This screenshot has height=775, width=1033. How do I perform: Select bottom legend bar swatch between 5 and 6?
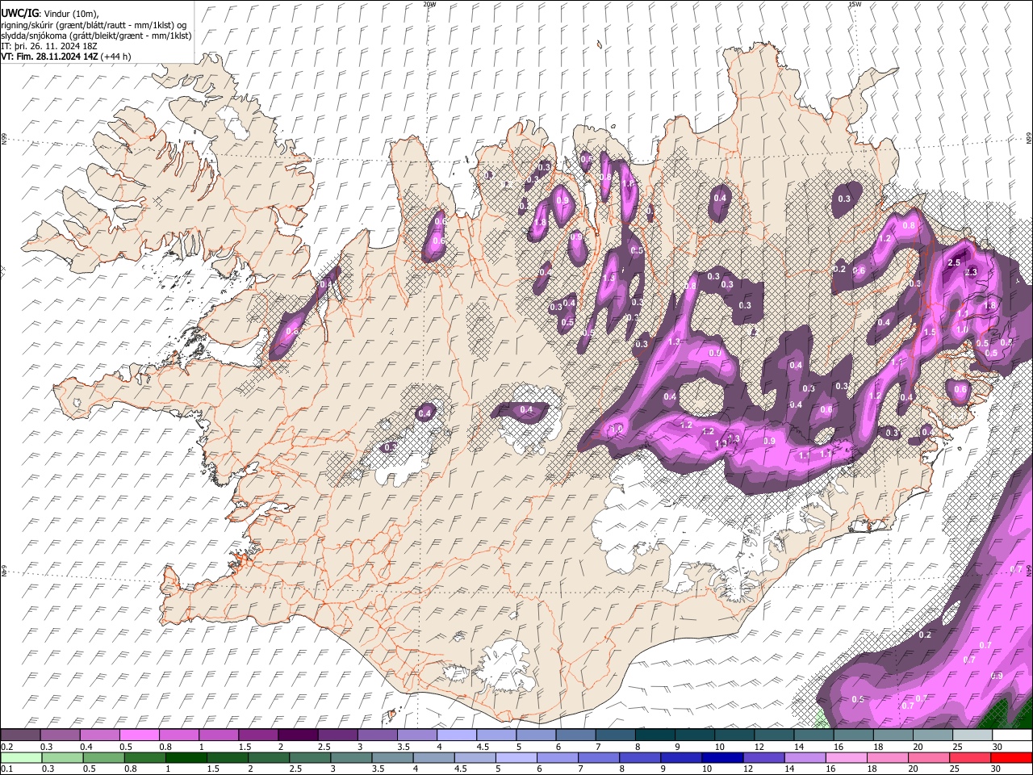point(518,758)
